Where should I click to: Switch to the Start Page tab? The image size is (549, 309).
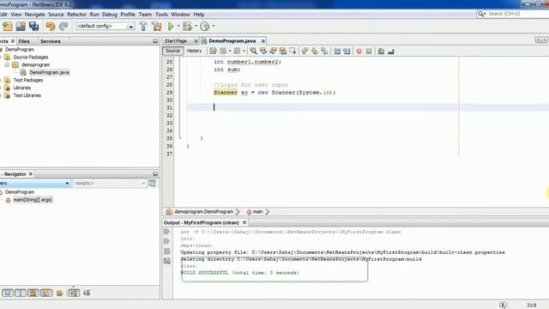(x=176, y=41)
